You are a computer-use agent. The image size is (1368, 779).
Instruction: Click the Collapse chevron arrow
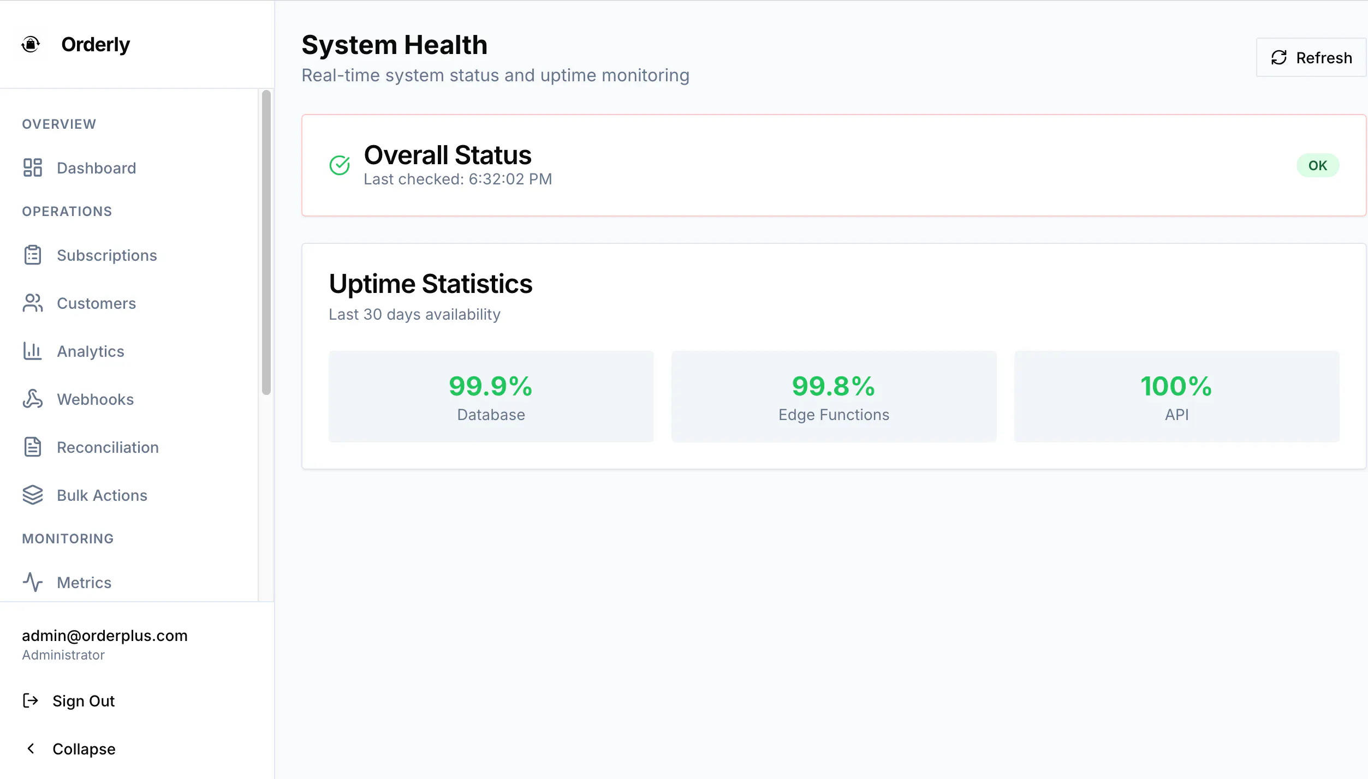tap(31, 748)
